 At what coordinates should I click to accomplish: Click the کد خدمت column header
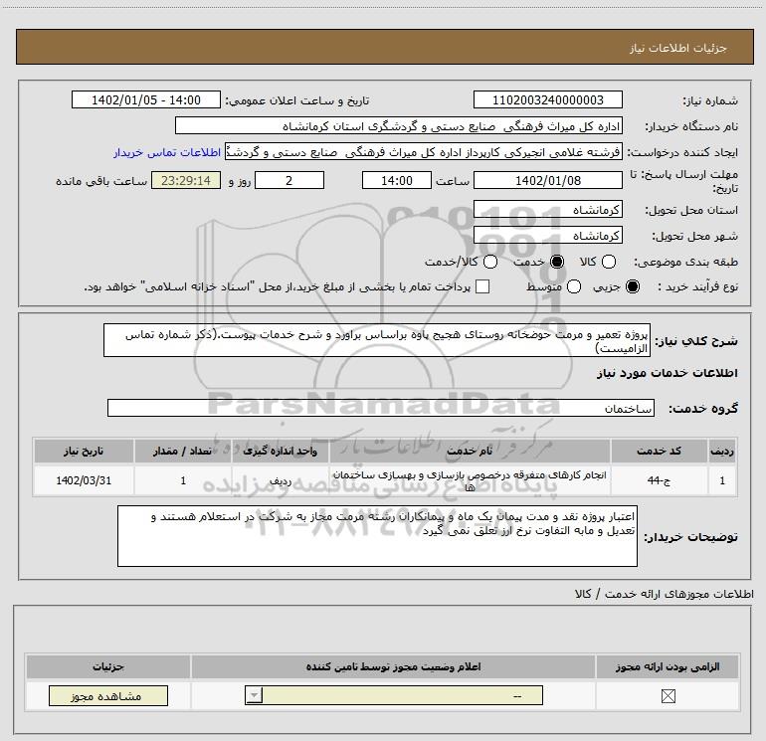coord(659,451)
